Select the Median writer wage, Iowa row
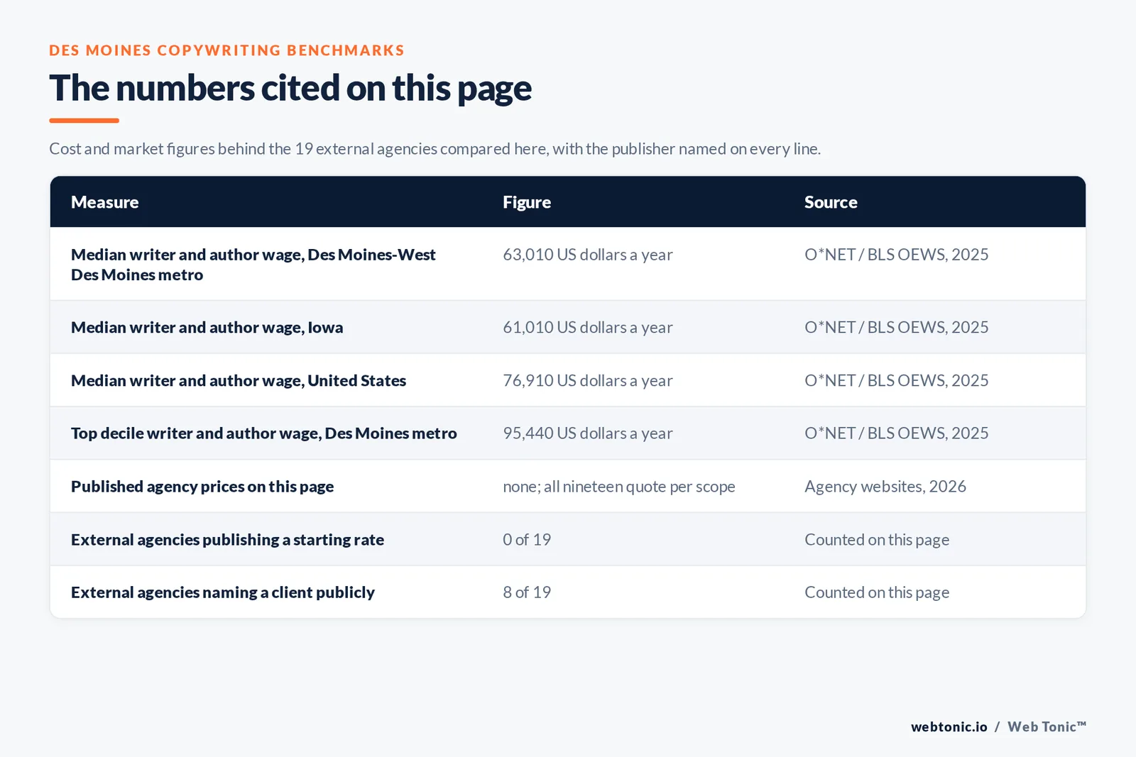Image resolution: width=1136 pixels, height=757 pixels. (568, 327)
